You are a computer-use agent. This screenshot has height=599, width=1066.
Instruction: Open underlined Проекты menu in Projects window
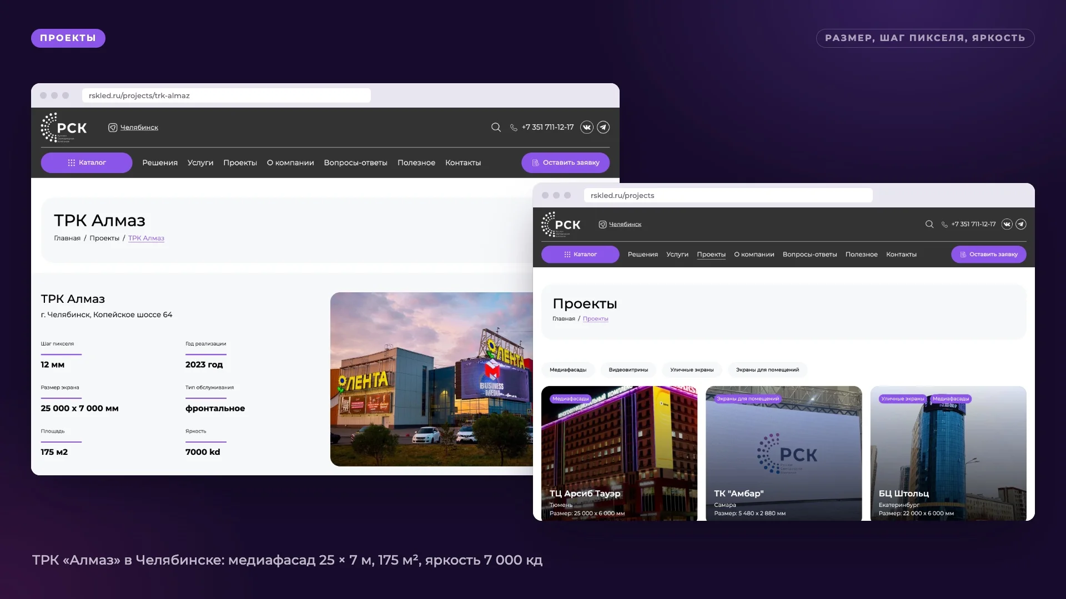click(711, 255)
